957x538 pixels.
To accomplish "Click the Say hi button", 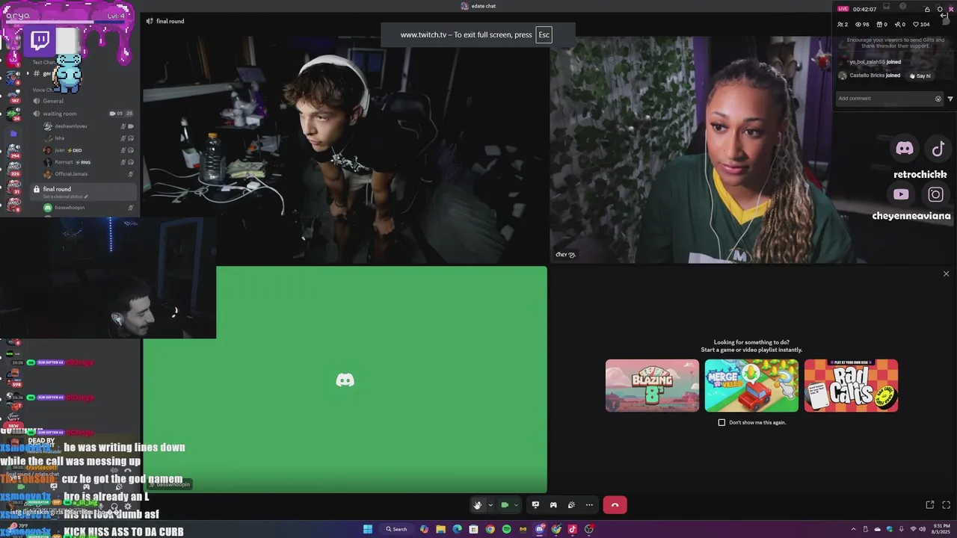I will click(920, 75).
